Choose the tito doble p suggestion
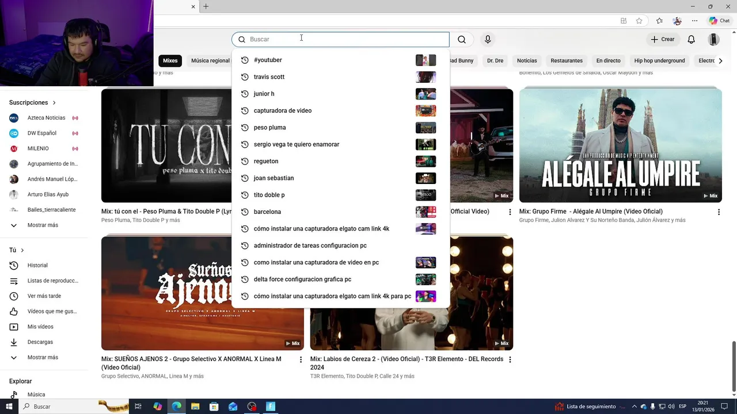737x414 pixels. tap(340, 195)
